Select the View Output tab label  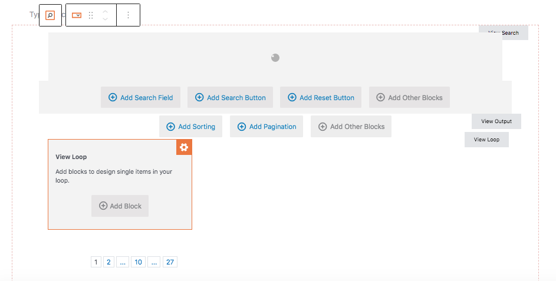click(496, 121)
